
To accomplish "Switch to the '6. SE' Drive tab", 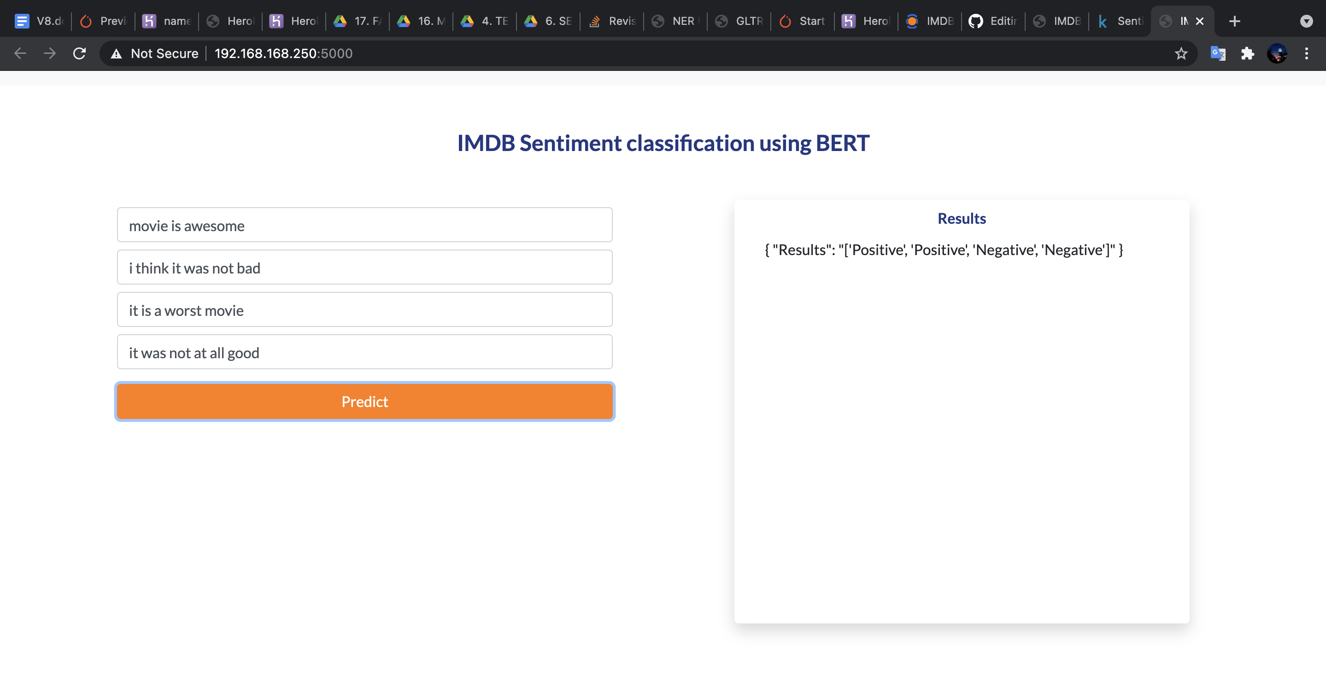I will (548, 21).
